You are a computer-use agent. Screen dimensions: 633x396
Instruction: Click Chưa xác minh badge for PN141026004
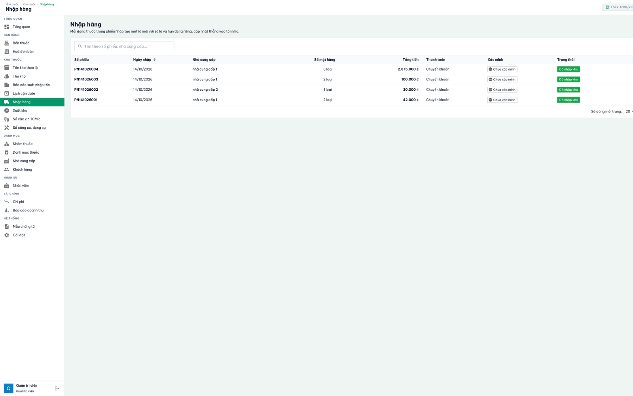(x=502, y=69)
